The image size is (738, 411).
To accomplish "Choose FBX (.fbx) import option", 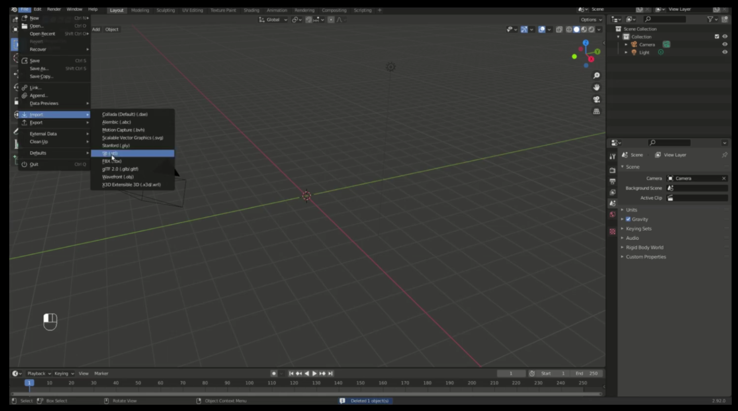I will [132, 161].
